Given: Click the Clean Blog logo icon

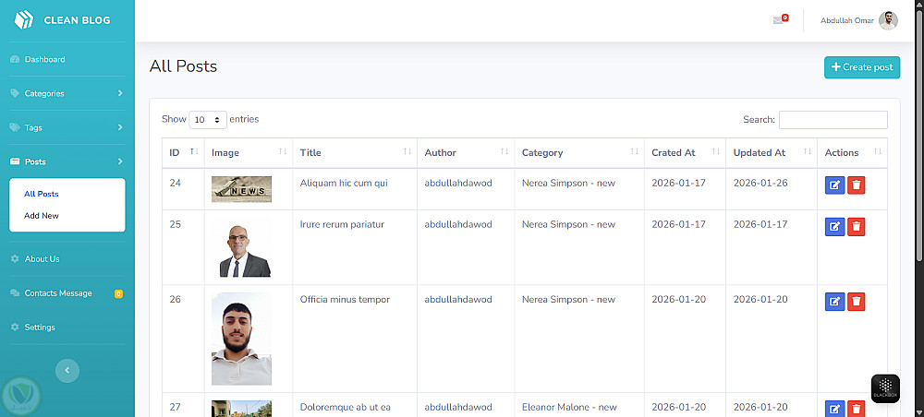Looking at the screenshot, I should 23,19.
